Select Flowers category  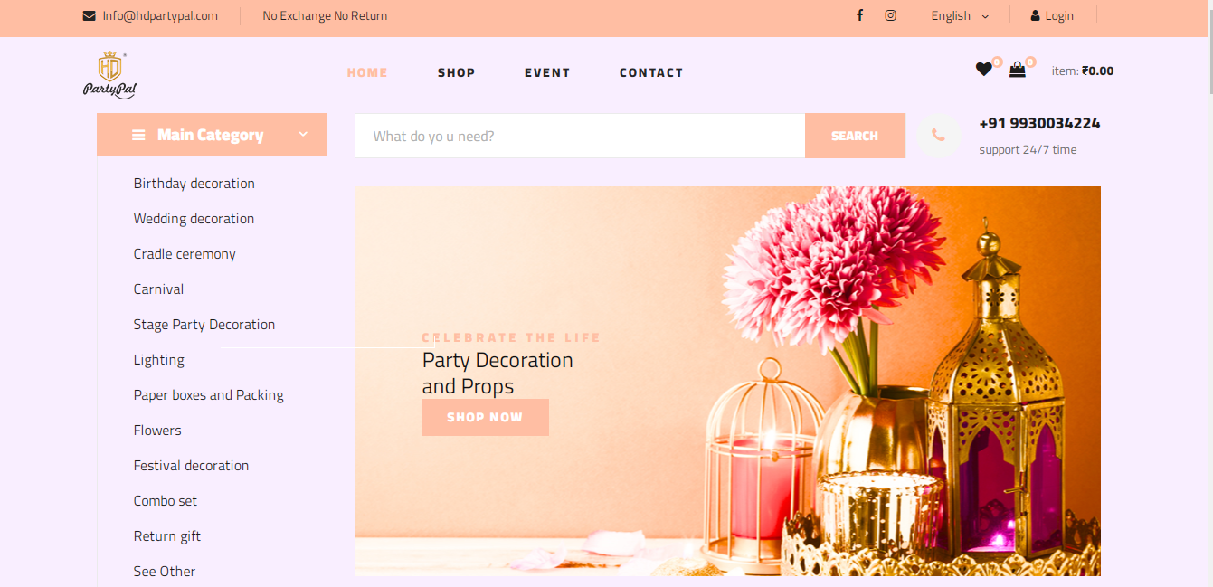(157, 430)
